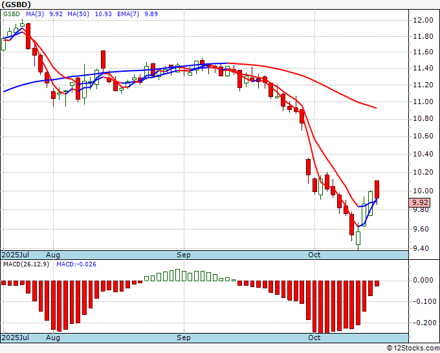
Task: Click the 10.80 price axis label
Action: (x=423, y=118)
